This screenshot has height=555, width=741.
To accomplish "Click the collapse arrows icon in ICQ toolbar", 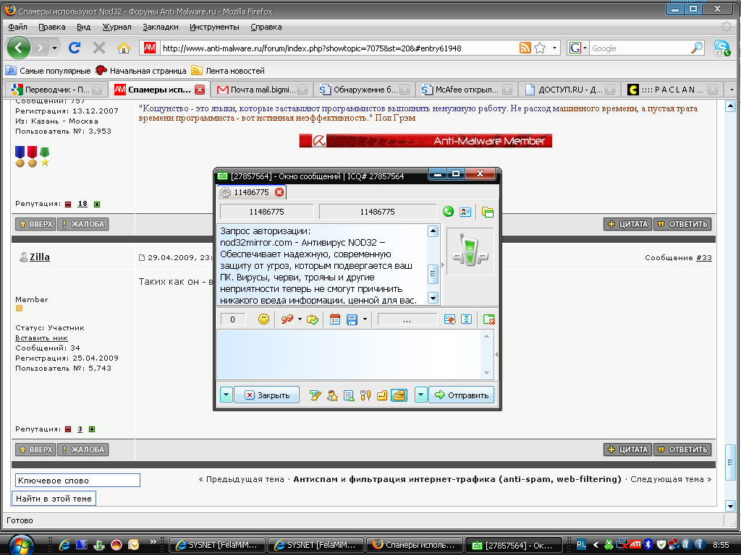I will click(x=467, y=319).
